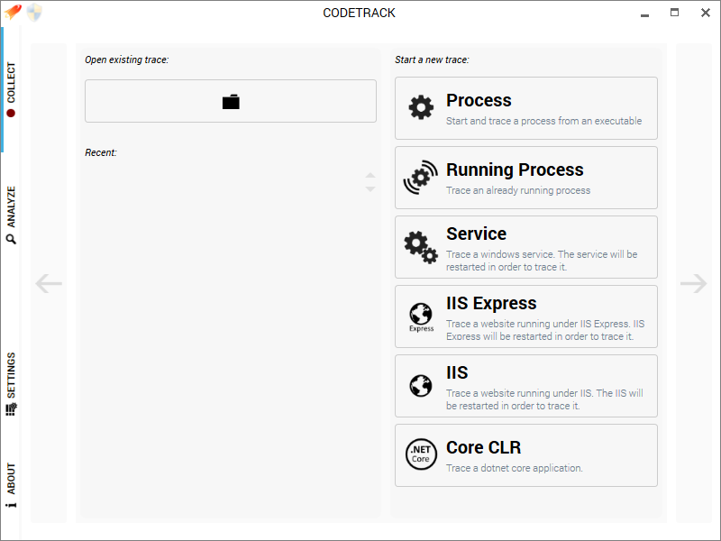Viewport: 721px width, 541px height.
Task: Switch to the Analyze tab
Action: tap(11, 215)
